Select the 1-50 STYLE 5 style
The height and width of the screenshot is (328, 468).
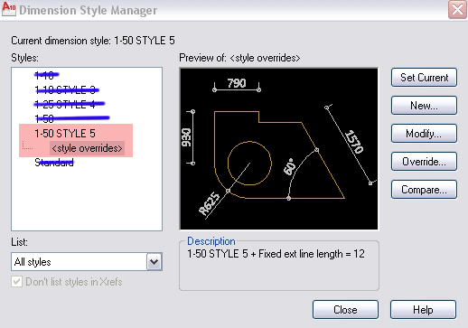click(65, 134)
